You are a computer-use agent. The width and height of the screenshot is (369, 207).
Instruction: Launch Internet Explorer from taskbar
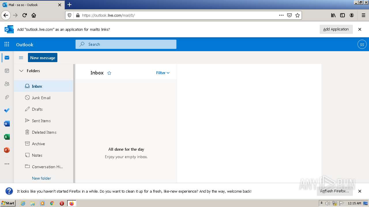[23, 203]
